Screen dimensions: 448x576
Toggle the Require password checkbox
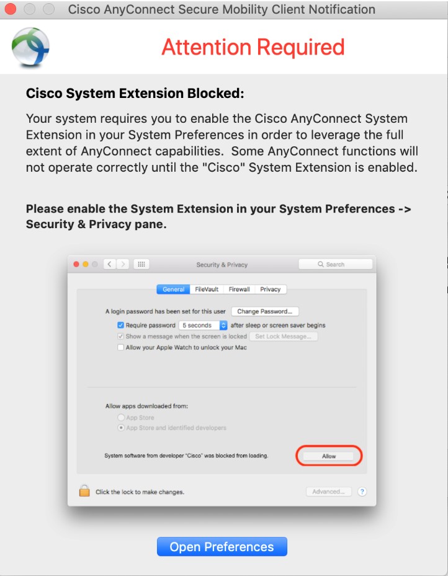121,325
